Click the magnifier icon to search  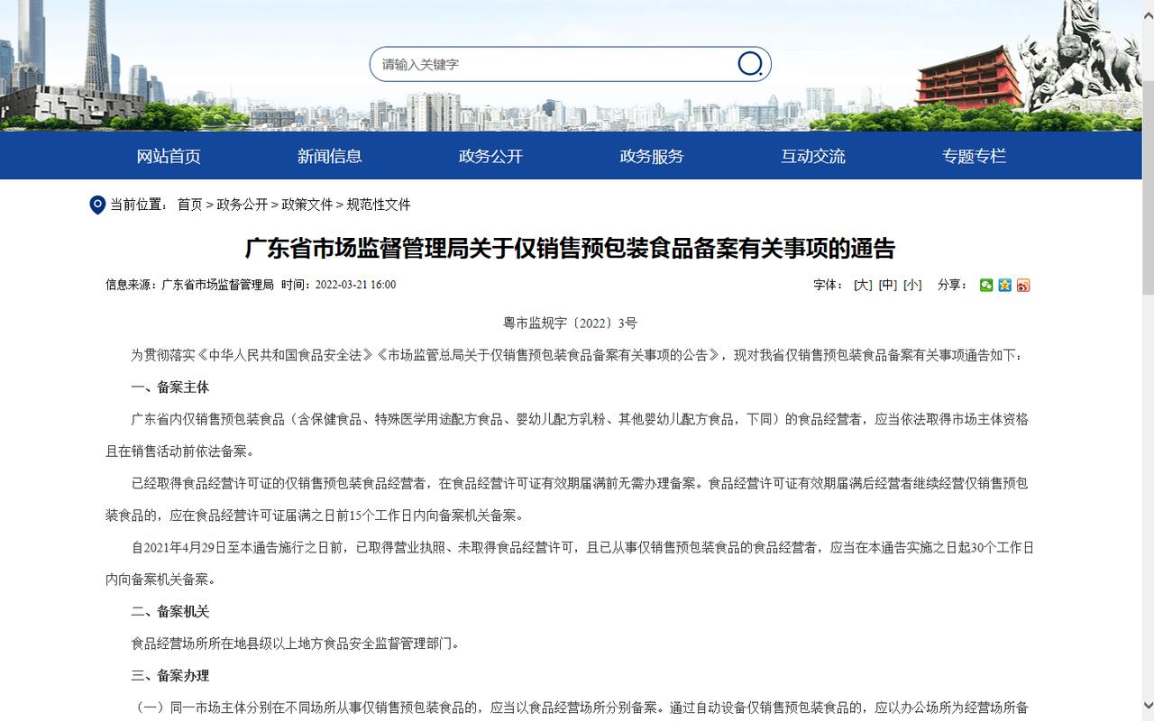click(750, 64)
